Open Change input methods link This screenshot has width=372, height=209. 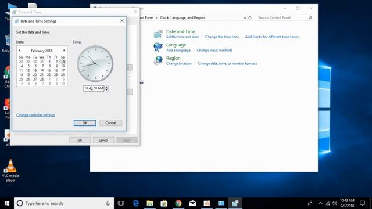[x=214, y=51]
